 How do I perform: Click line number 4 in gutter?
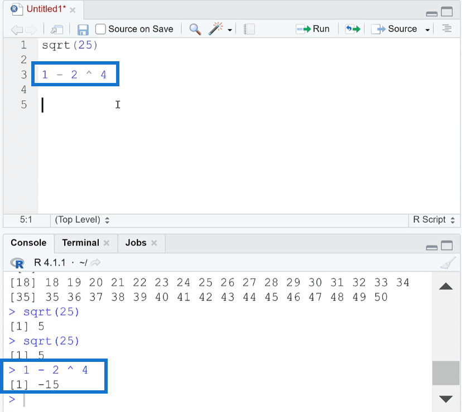tap(23, 90)
